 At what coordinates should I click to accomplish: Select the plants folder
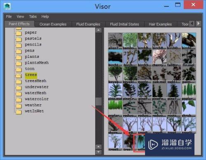(32, 57)
